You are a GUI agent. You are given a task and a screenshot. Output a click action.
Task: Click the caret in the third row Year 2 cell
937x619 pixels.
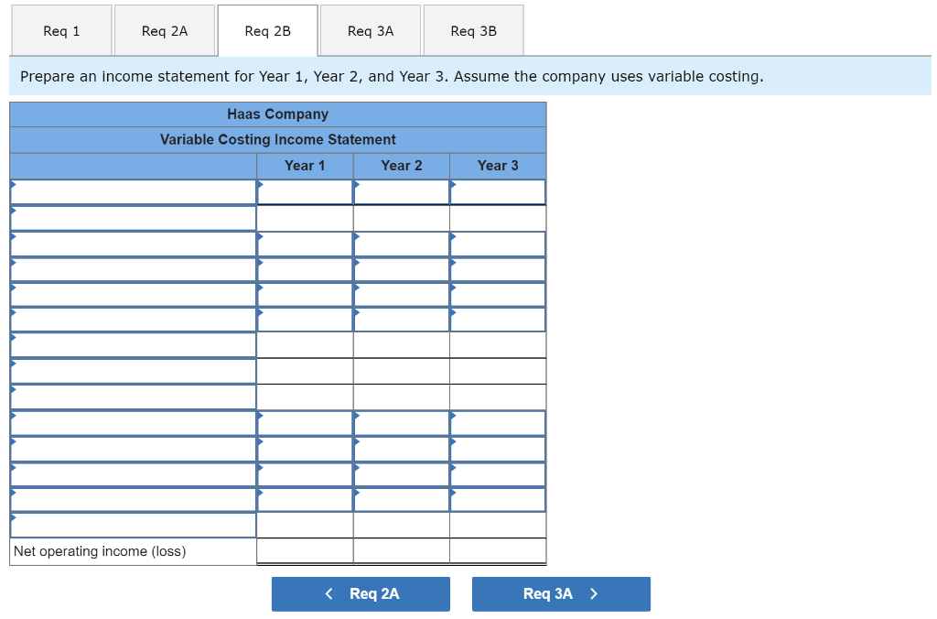point(359,238)
